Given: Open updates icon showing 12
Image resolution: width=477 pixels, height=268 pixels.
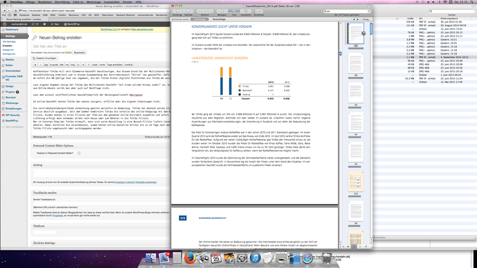Looking at the screenshot, I should [x=35, y=24].
